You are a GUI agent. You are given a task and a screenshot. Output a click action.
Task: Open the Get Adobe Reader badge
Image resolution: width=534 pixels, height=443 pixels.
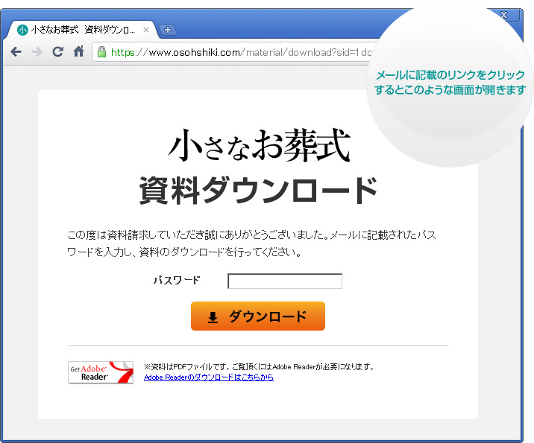pos(101,372)
